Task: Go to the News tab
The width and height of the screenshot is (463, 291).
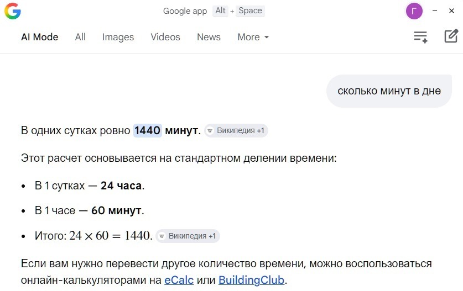Action: 209,37
